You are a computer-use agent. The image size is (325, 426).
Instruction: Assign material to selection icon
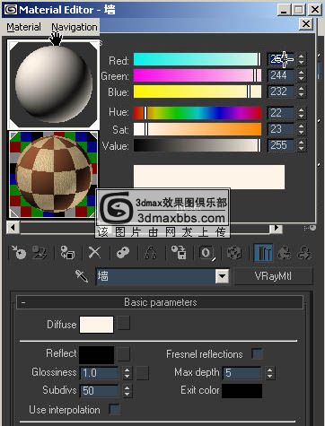click(67, 253)
